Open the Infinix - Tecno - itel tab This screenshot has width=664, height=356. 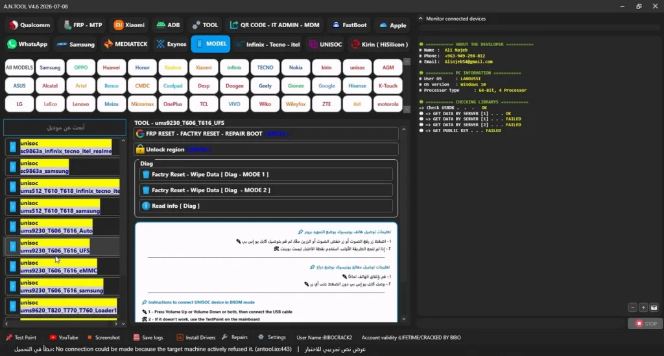[268, 44]
